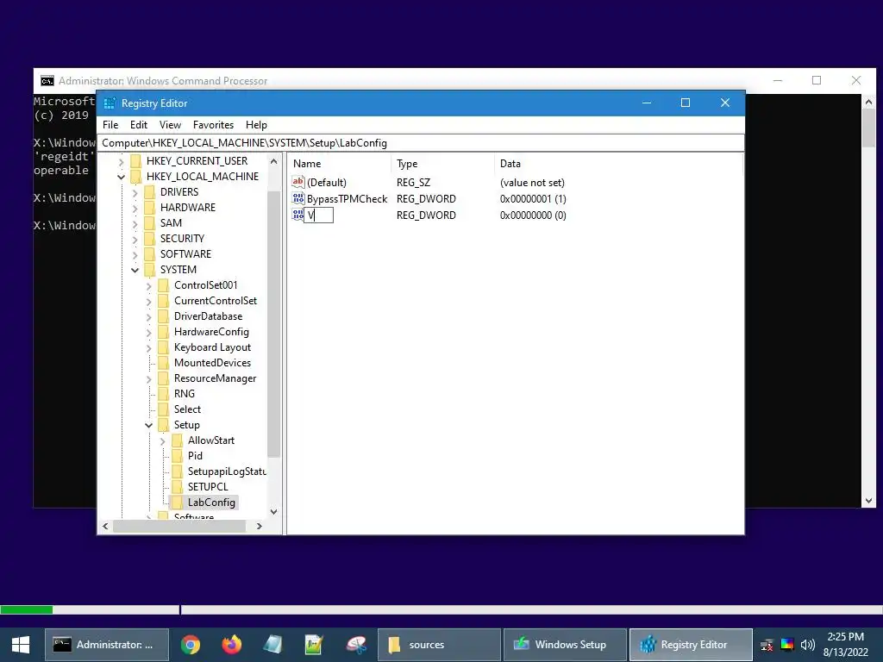Image resolution: width=883 pixels, height=662 pixels.
Task: Click the BypassTPMCheck DWORD icon
Action: (x=297, y=198)
